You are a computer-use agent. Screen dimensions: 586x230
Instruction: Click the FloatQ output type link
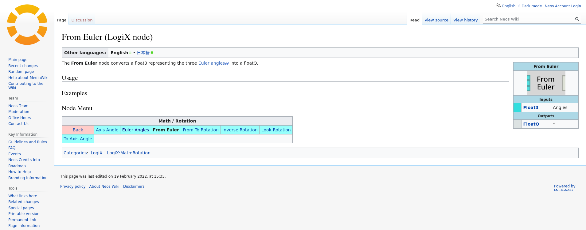[531, 124]
